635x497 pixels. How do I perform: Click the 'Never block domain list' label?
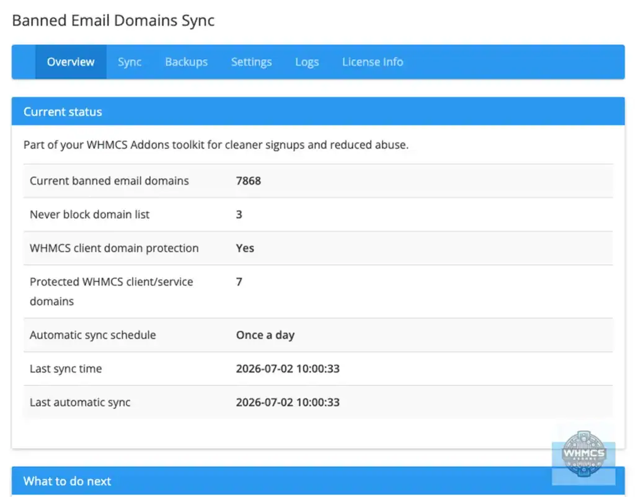tap(89, 214)
